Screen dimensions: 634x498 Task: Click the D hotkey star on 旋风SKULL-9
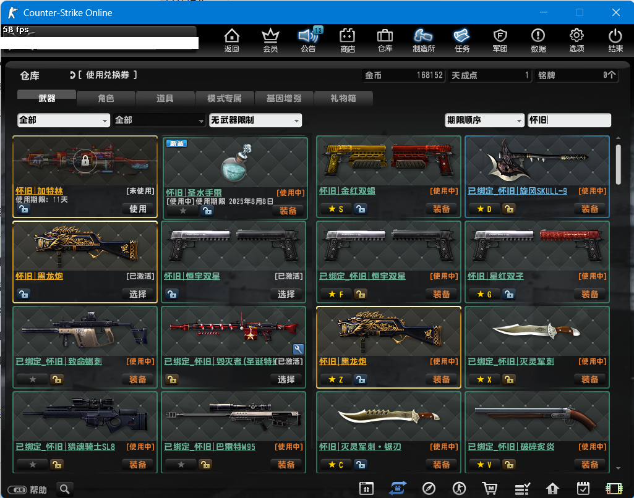point(484,209)
